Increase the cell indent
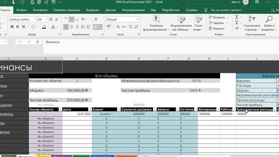This screenshot has width=279, height=157. click(88, 27)
